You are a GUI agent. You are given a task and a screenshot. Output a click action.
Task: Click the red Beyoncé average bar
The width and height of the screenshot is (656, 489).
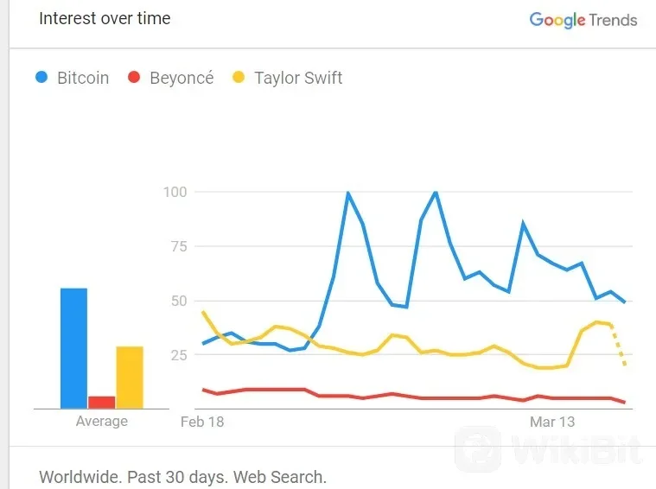101,402
